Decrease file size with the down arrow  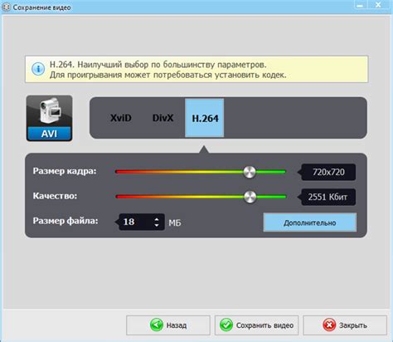point(157,225)
